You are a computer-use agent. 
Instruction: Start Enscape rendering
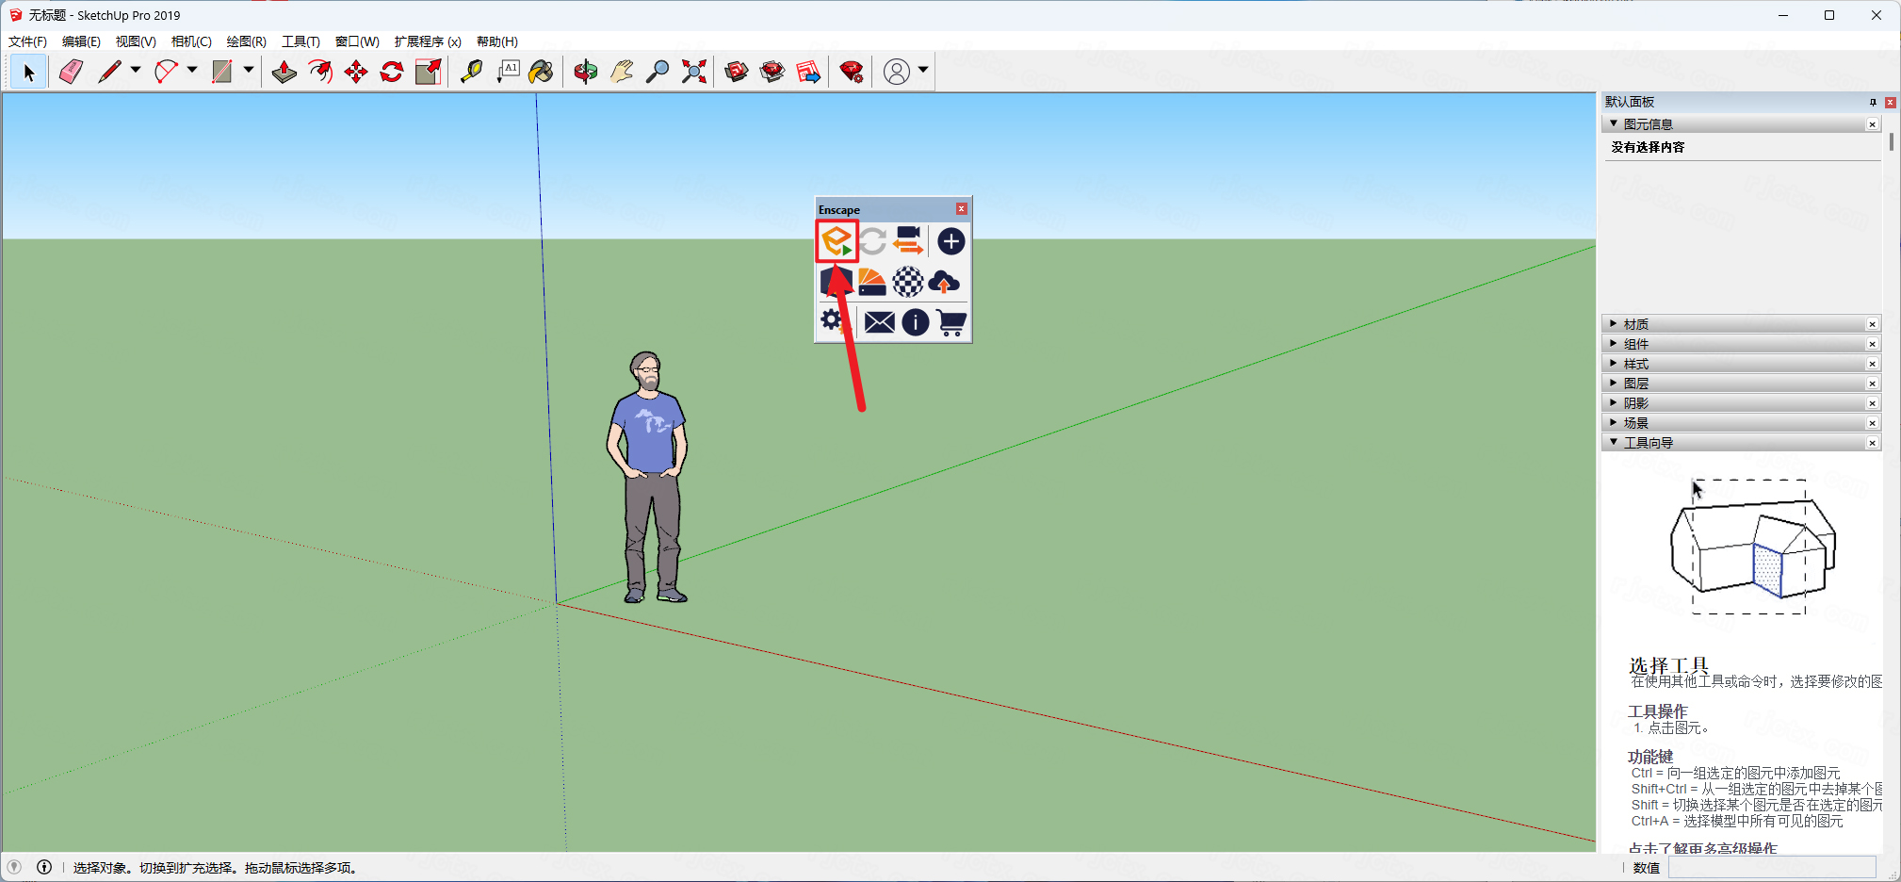tap(837, 241)
